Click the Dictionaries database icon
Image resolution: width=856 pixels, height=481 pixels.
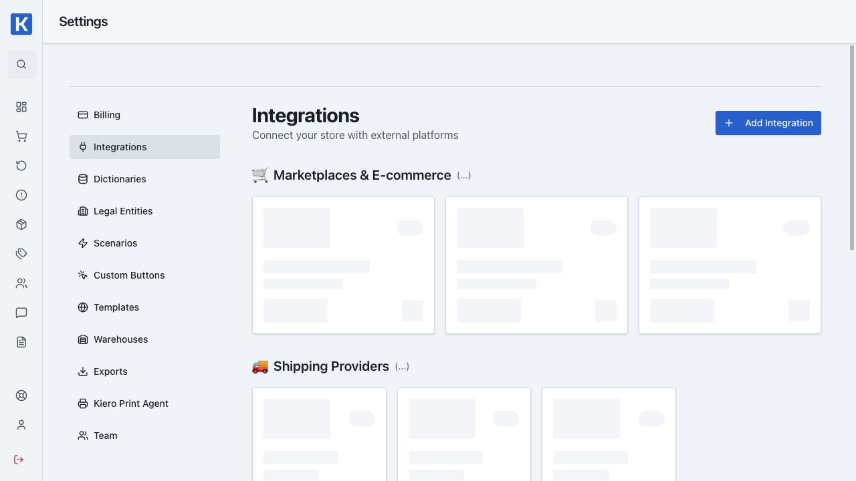pyautogui.click(x=83, y=179)
